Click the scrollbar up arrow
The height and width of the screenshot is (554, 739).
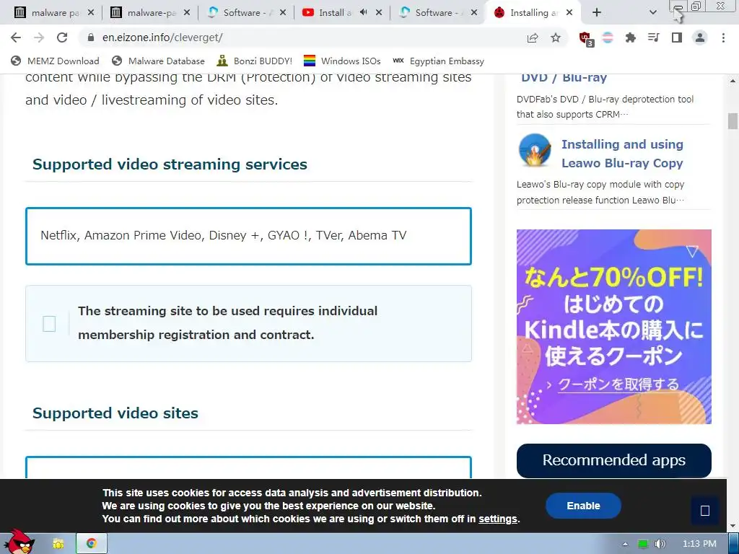(x=733, y=81)
